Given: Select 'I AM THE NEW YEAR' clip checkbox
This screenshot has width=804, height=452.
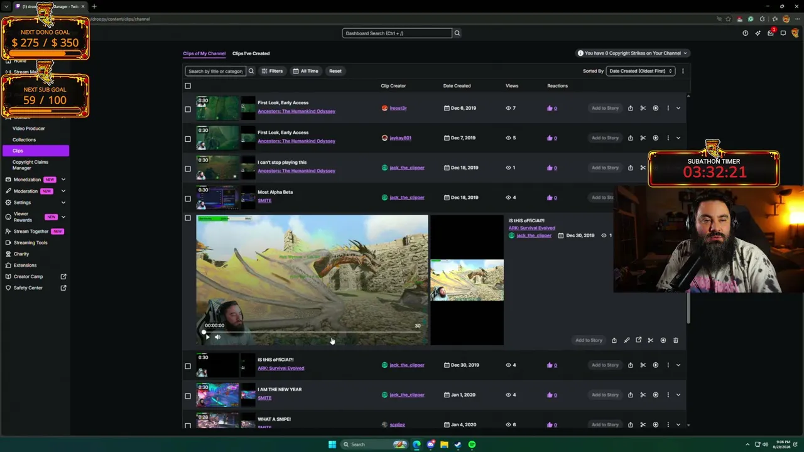Looking at the screenshot, I should click(x=188, y=396).
